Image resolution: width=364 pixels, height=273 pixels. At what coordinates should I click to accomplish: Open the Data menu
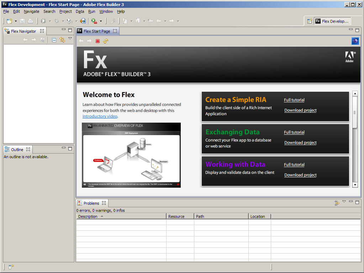(80, 11)
